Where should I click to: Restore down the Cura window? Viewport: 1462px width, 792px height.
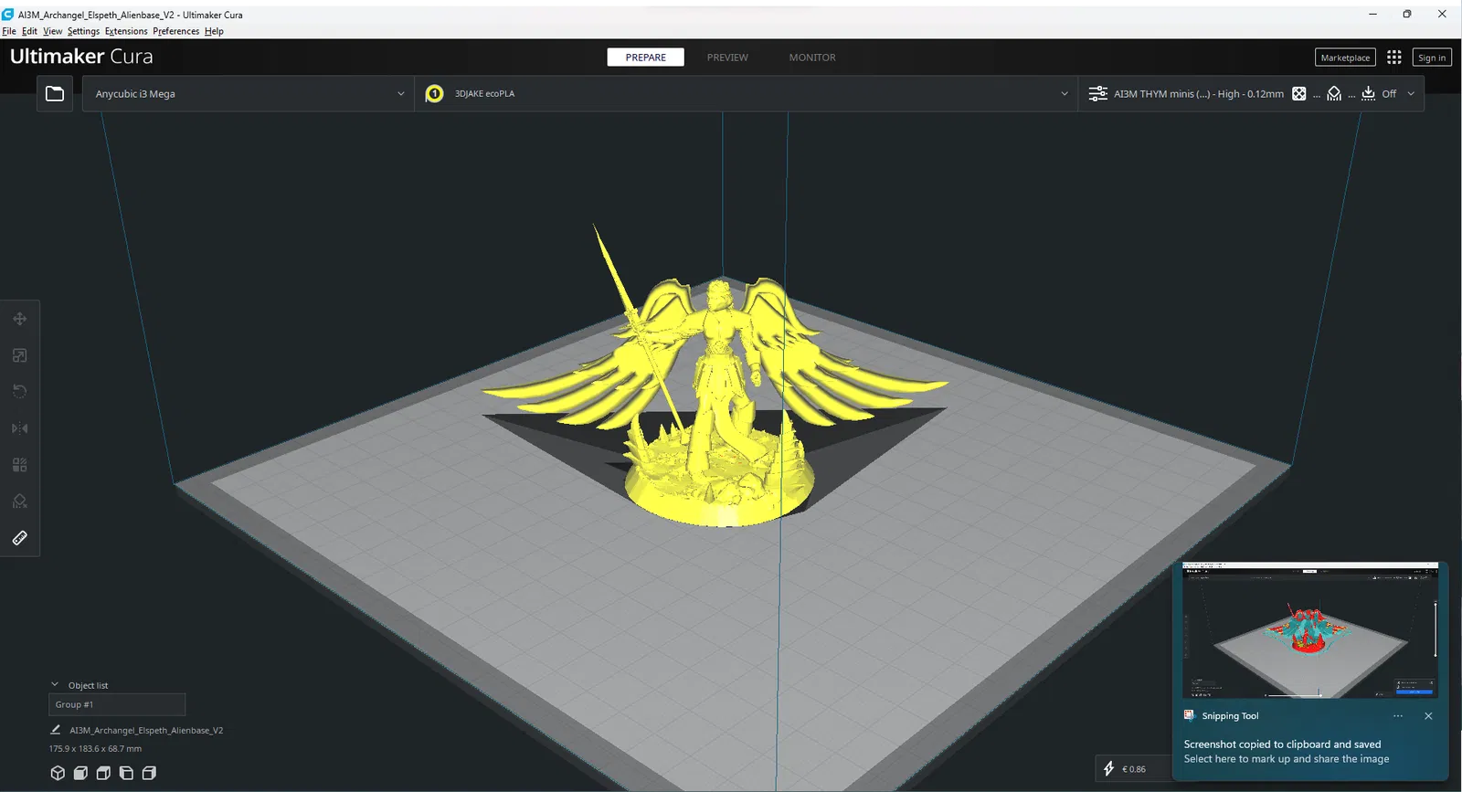(1407, 14)
